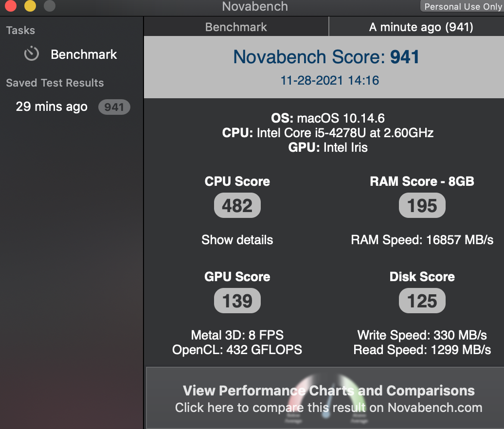Image resolution: width=504 pixels, height=429 pixels.
Task: Click the 941 badge in Saved Test Results
Action: (114, 107)
